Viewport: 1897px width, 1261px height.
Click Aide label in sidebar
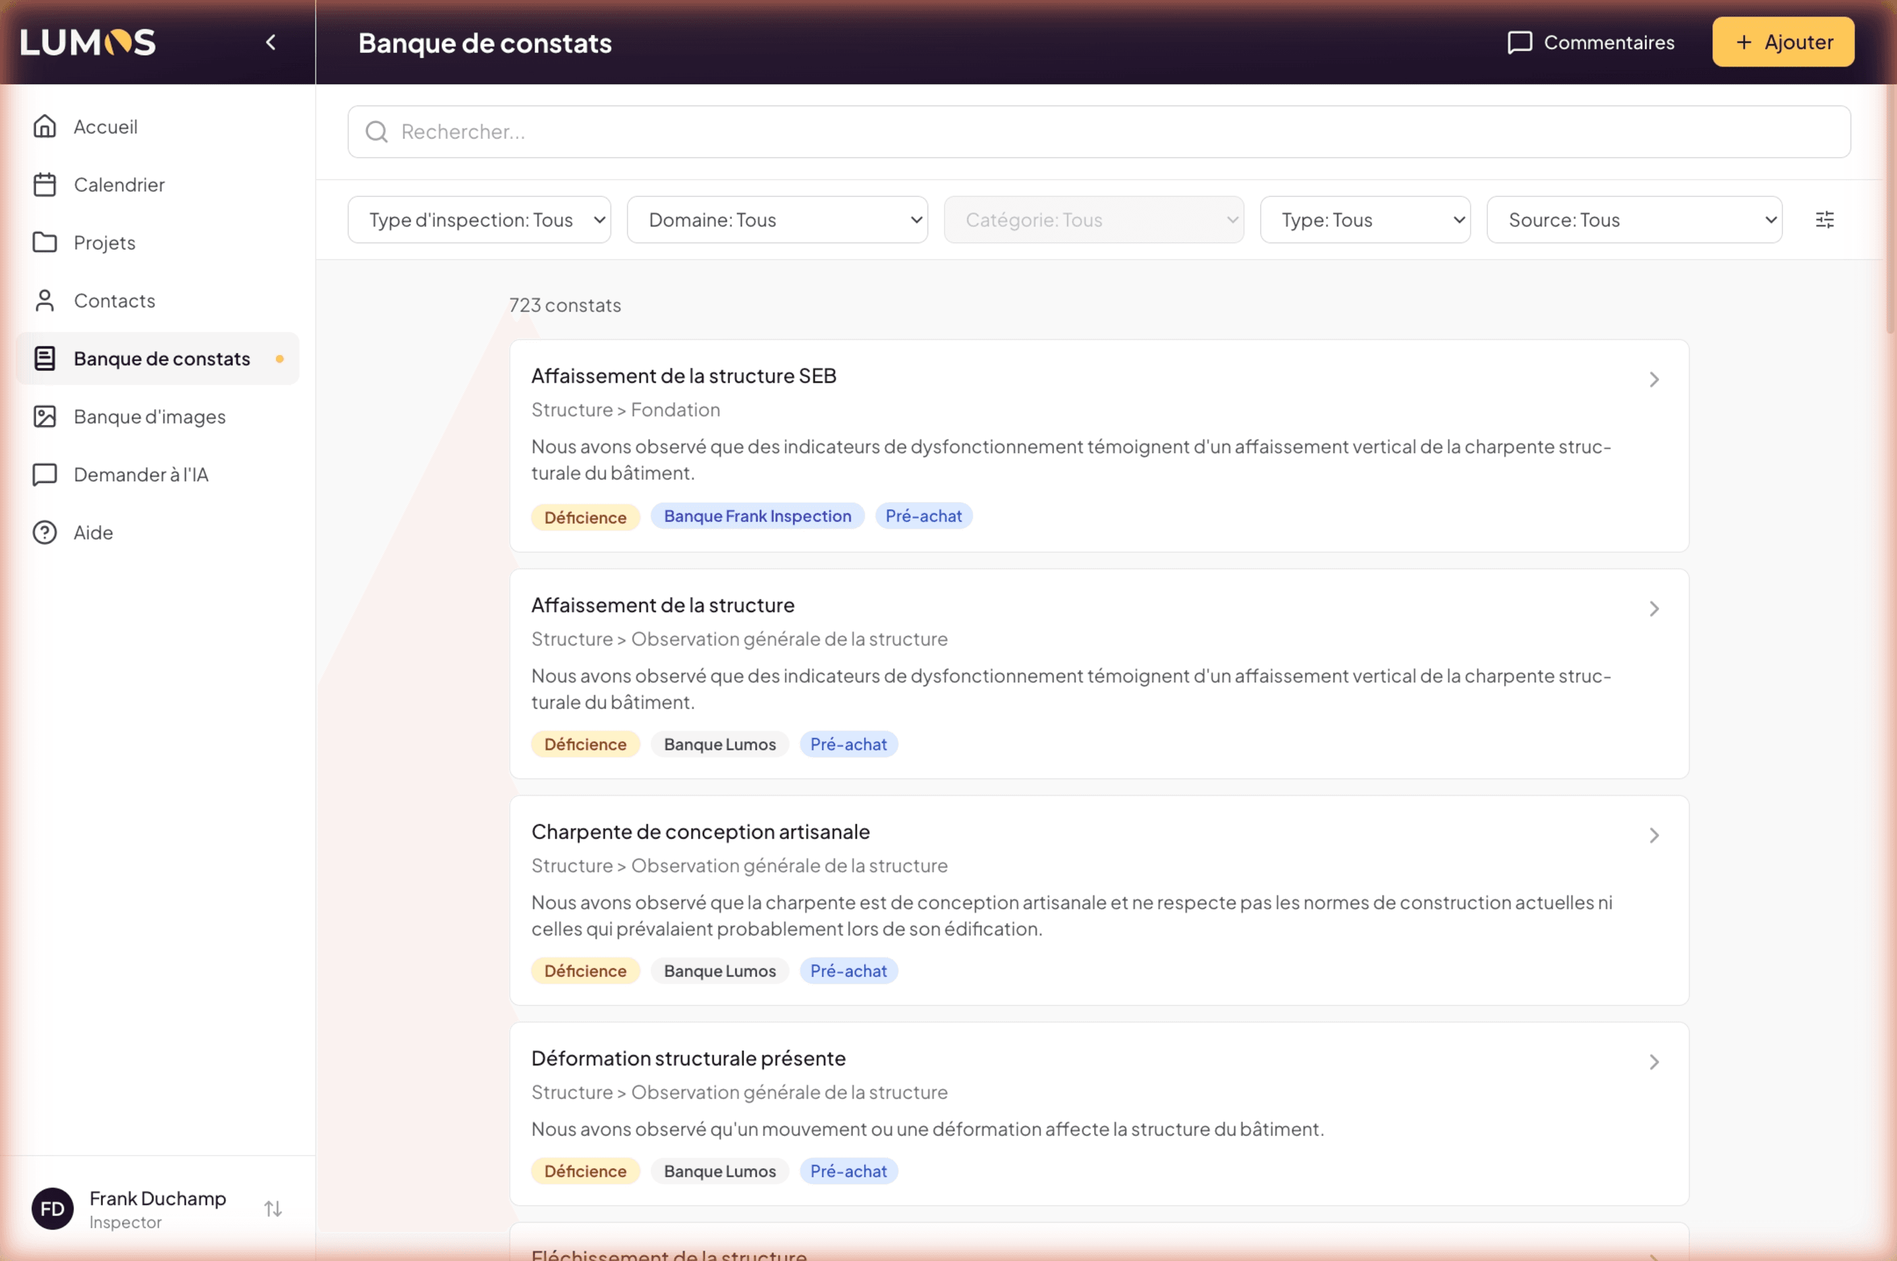click(94, 532)
